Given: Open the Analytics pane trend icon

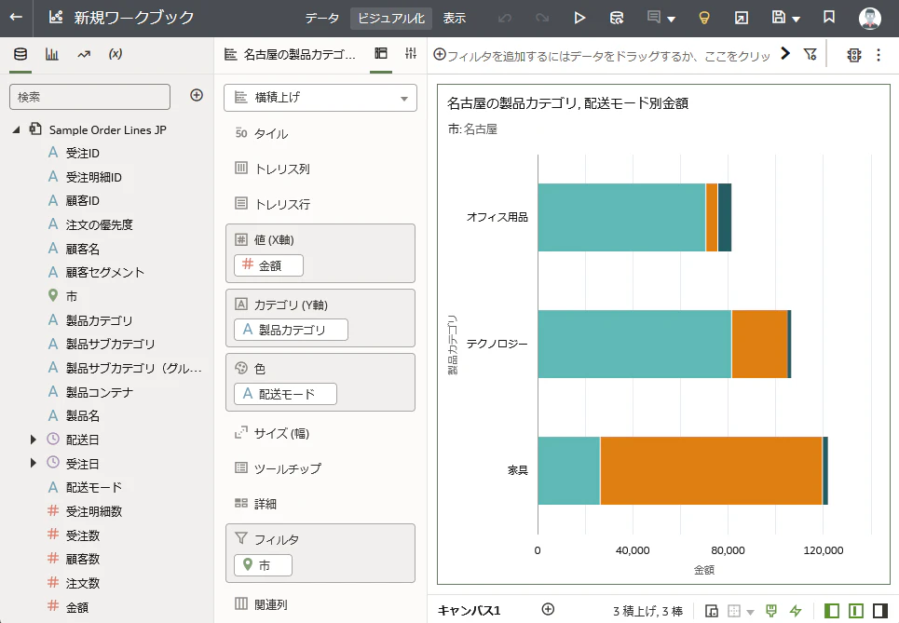Looking at the screenshot, I should click(84, 54).
